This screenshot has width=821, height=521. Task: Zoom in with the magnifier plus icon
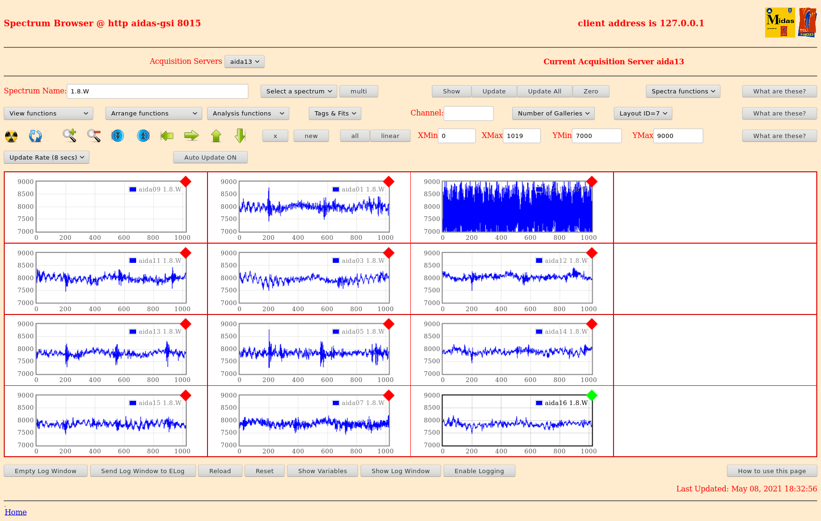tap(69, 136)
